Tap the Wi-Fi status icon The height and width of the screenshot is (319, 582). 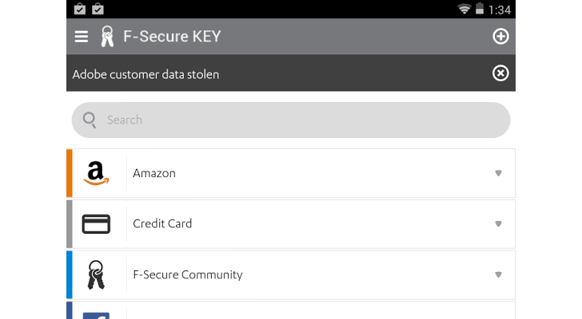464,9
